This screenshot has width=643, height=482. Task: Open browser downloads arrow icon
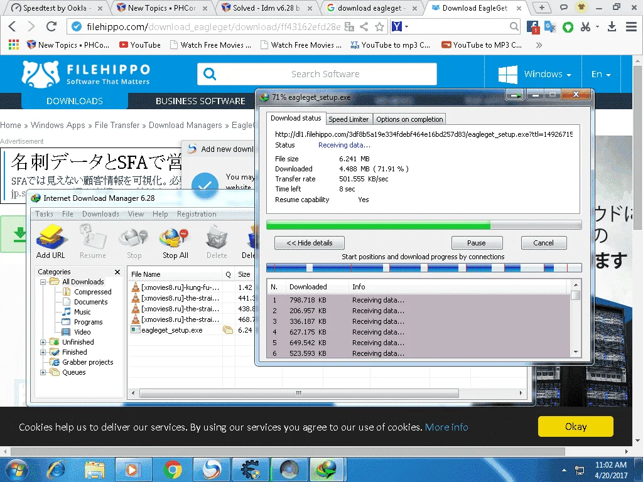pyautogui.click(x=612, y=26)
